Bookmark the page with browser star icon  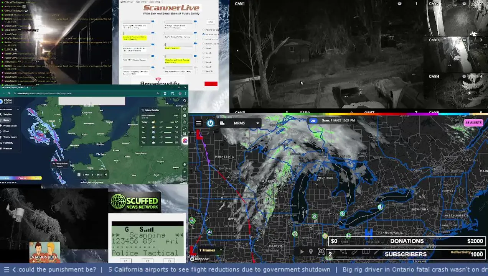coord(158,94)
